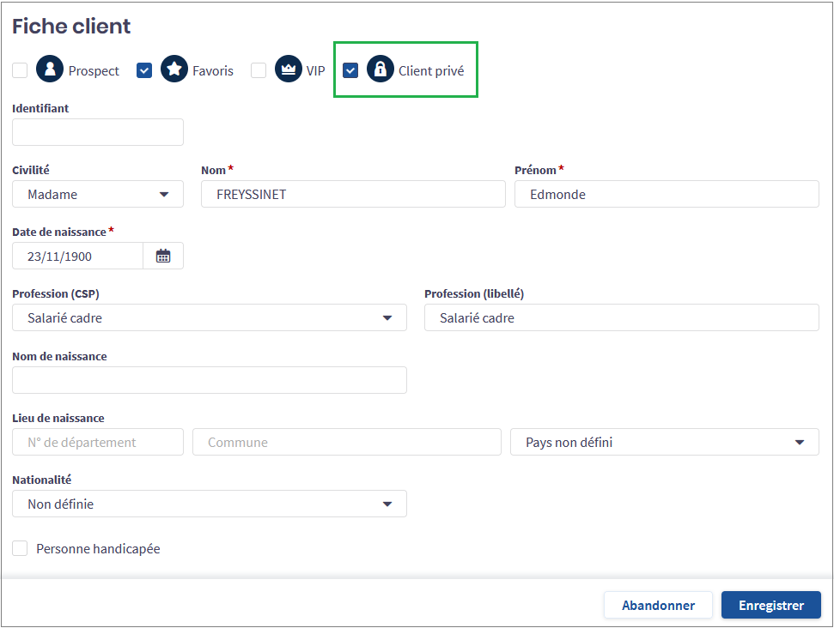Uncheck the Favoris checkbox
This screenshot has width=834, height=628.
point(144,70)
